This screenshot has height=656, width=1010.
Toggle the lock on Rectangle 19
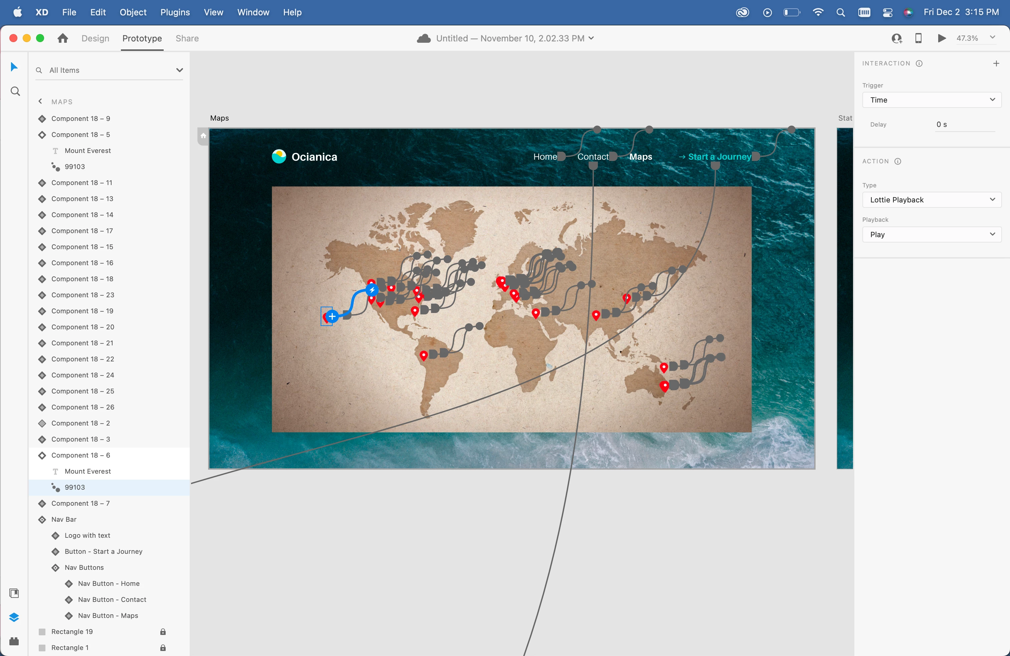163,631
